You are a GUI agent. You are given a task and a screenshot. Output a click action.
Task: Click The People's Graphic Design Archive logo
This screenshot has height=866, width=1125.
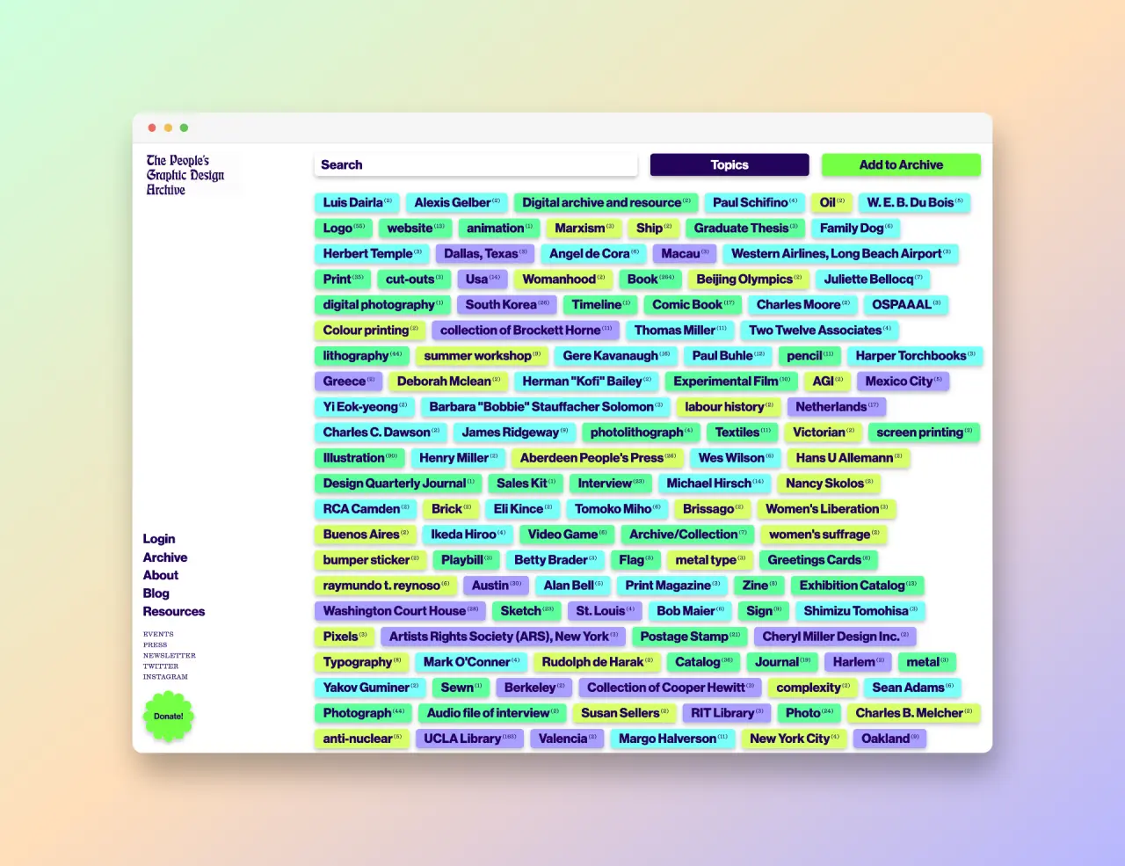pyautogui.click(x=185, y=175)
